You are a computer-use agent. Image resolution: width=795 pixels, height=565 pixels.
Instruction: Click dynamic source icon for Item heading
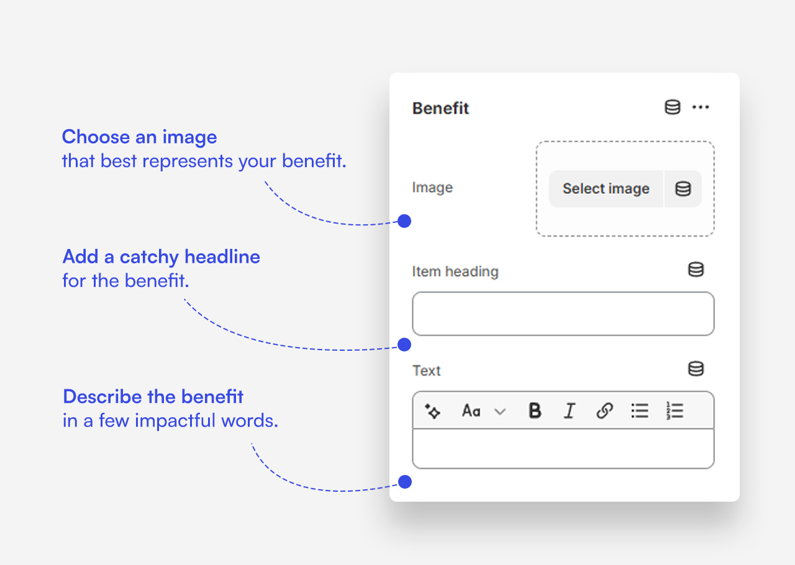pos(696,269)
